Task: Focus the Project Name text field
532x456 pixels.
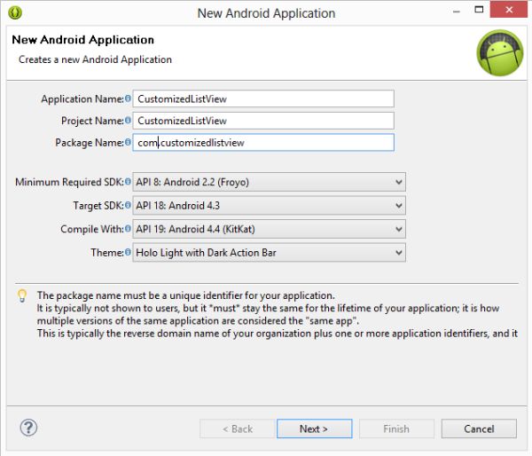Action: [x=263, y=121]
